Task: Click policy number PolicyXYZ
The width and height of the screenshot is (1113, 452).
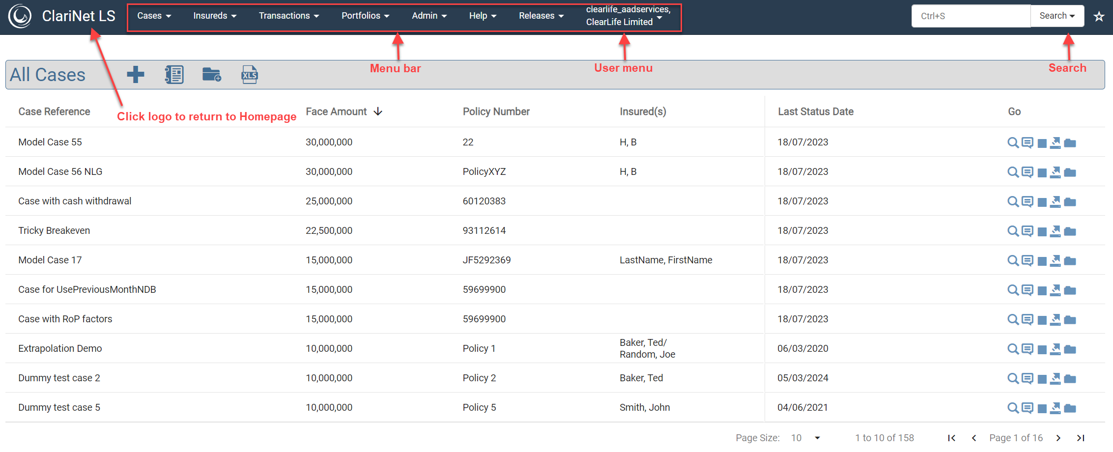Action: tap(484, 171)
